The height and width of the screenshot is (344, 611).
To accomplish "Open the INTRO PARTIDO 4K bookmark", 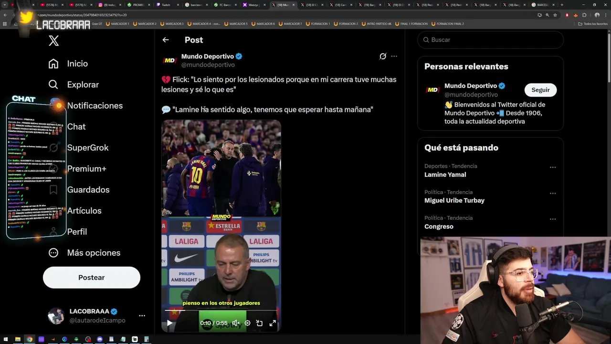I will click(x=376, y=23).
